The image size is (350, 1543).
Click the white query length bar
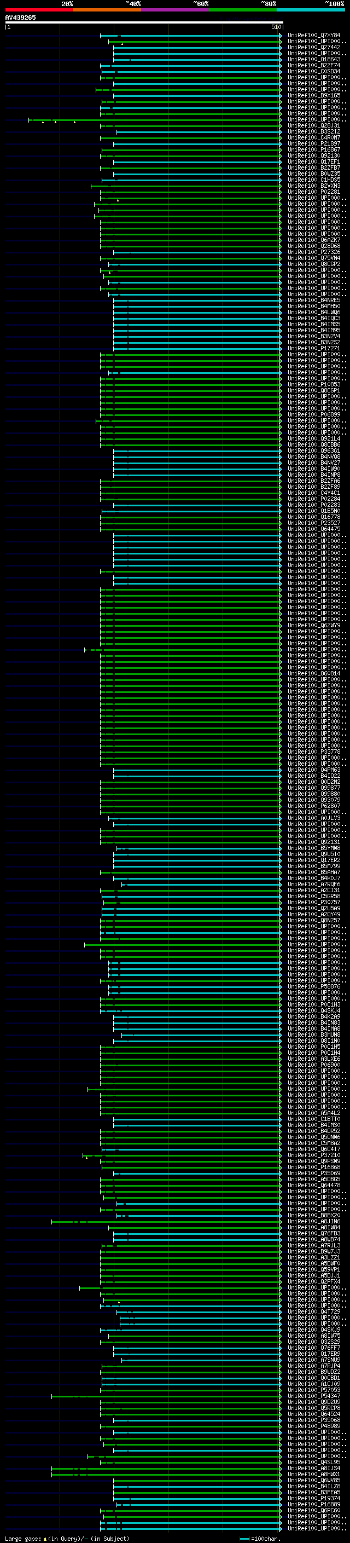[x=144, y=22]
